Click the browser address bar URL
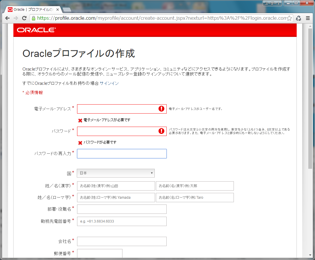The width and height of the screenshot is (315, 260). coord(161,18)
